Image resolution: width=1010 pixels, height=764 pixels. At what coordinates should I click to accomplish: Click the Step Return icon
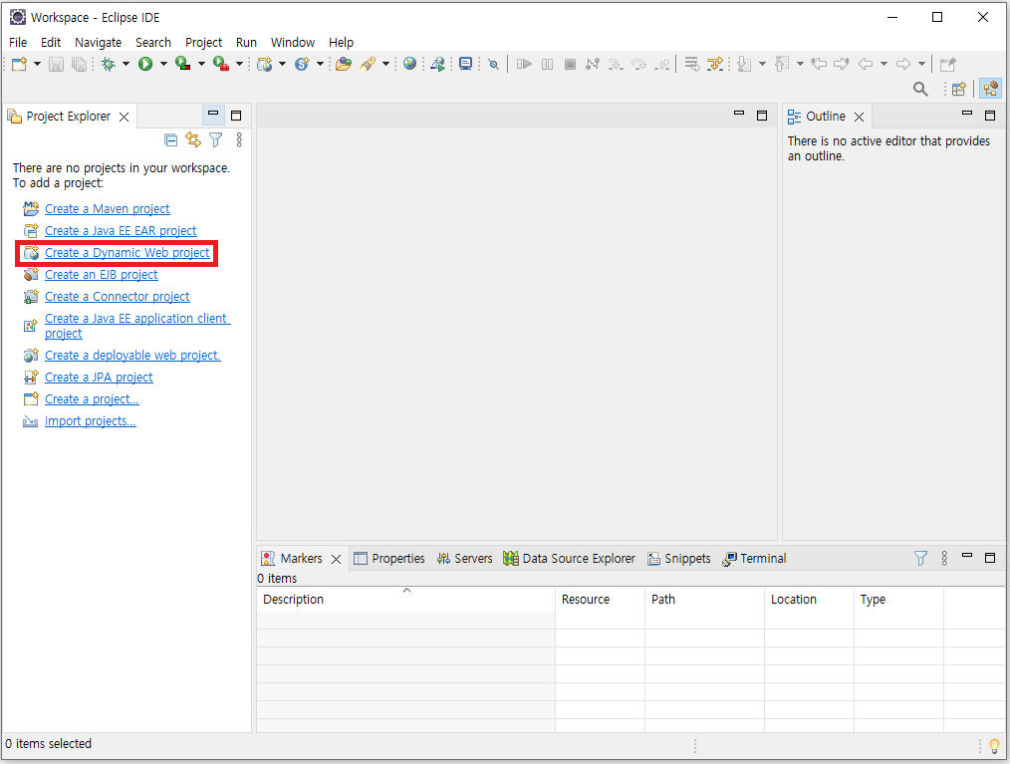click(x=662, y=64)
